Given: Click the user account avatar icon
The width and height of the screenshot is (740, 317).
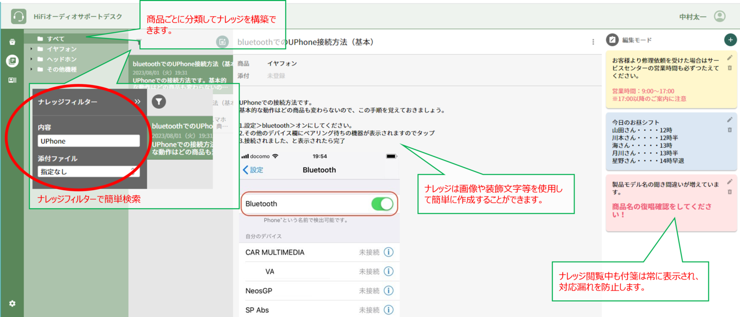Looking at the screenshot, I should pos(719,16).
